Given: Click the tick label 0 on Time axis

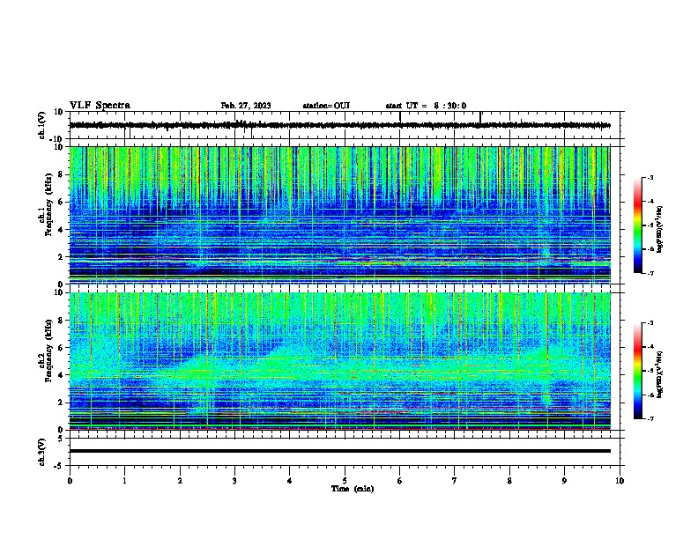Looking at the screenshot, I should pyautogui.click(x=70, y=481).
